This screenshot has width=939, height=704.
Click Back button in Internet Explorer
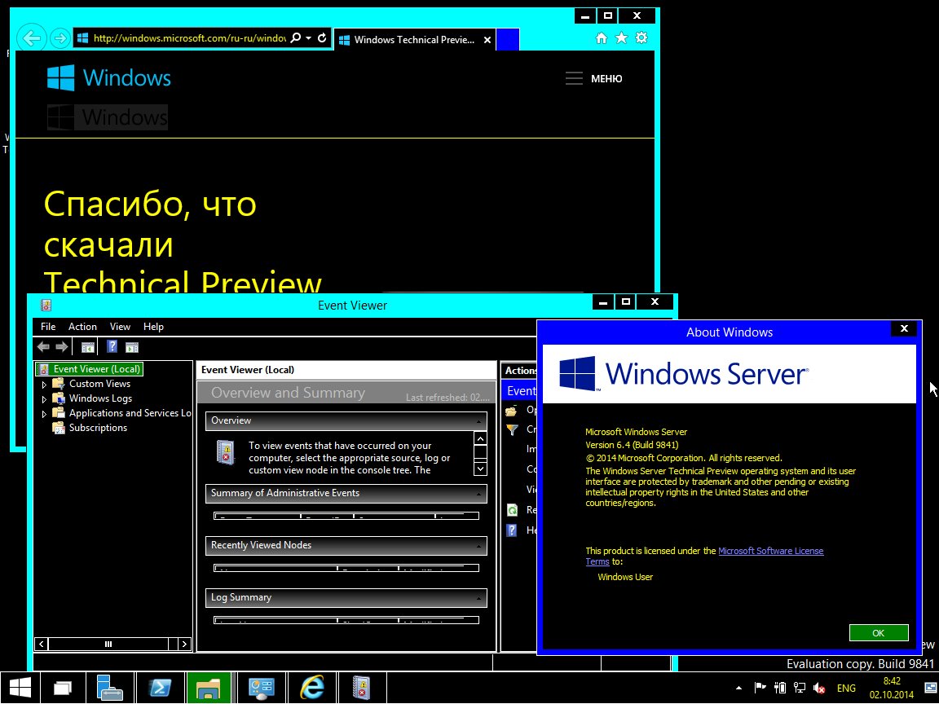(32, 38)
